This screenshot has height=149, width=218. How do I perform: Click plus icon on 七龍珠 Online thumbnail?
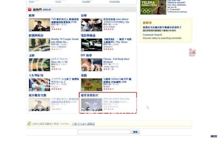pos(83,89)
